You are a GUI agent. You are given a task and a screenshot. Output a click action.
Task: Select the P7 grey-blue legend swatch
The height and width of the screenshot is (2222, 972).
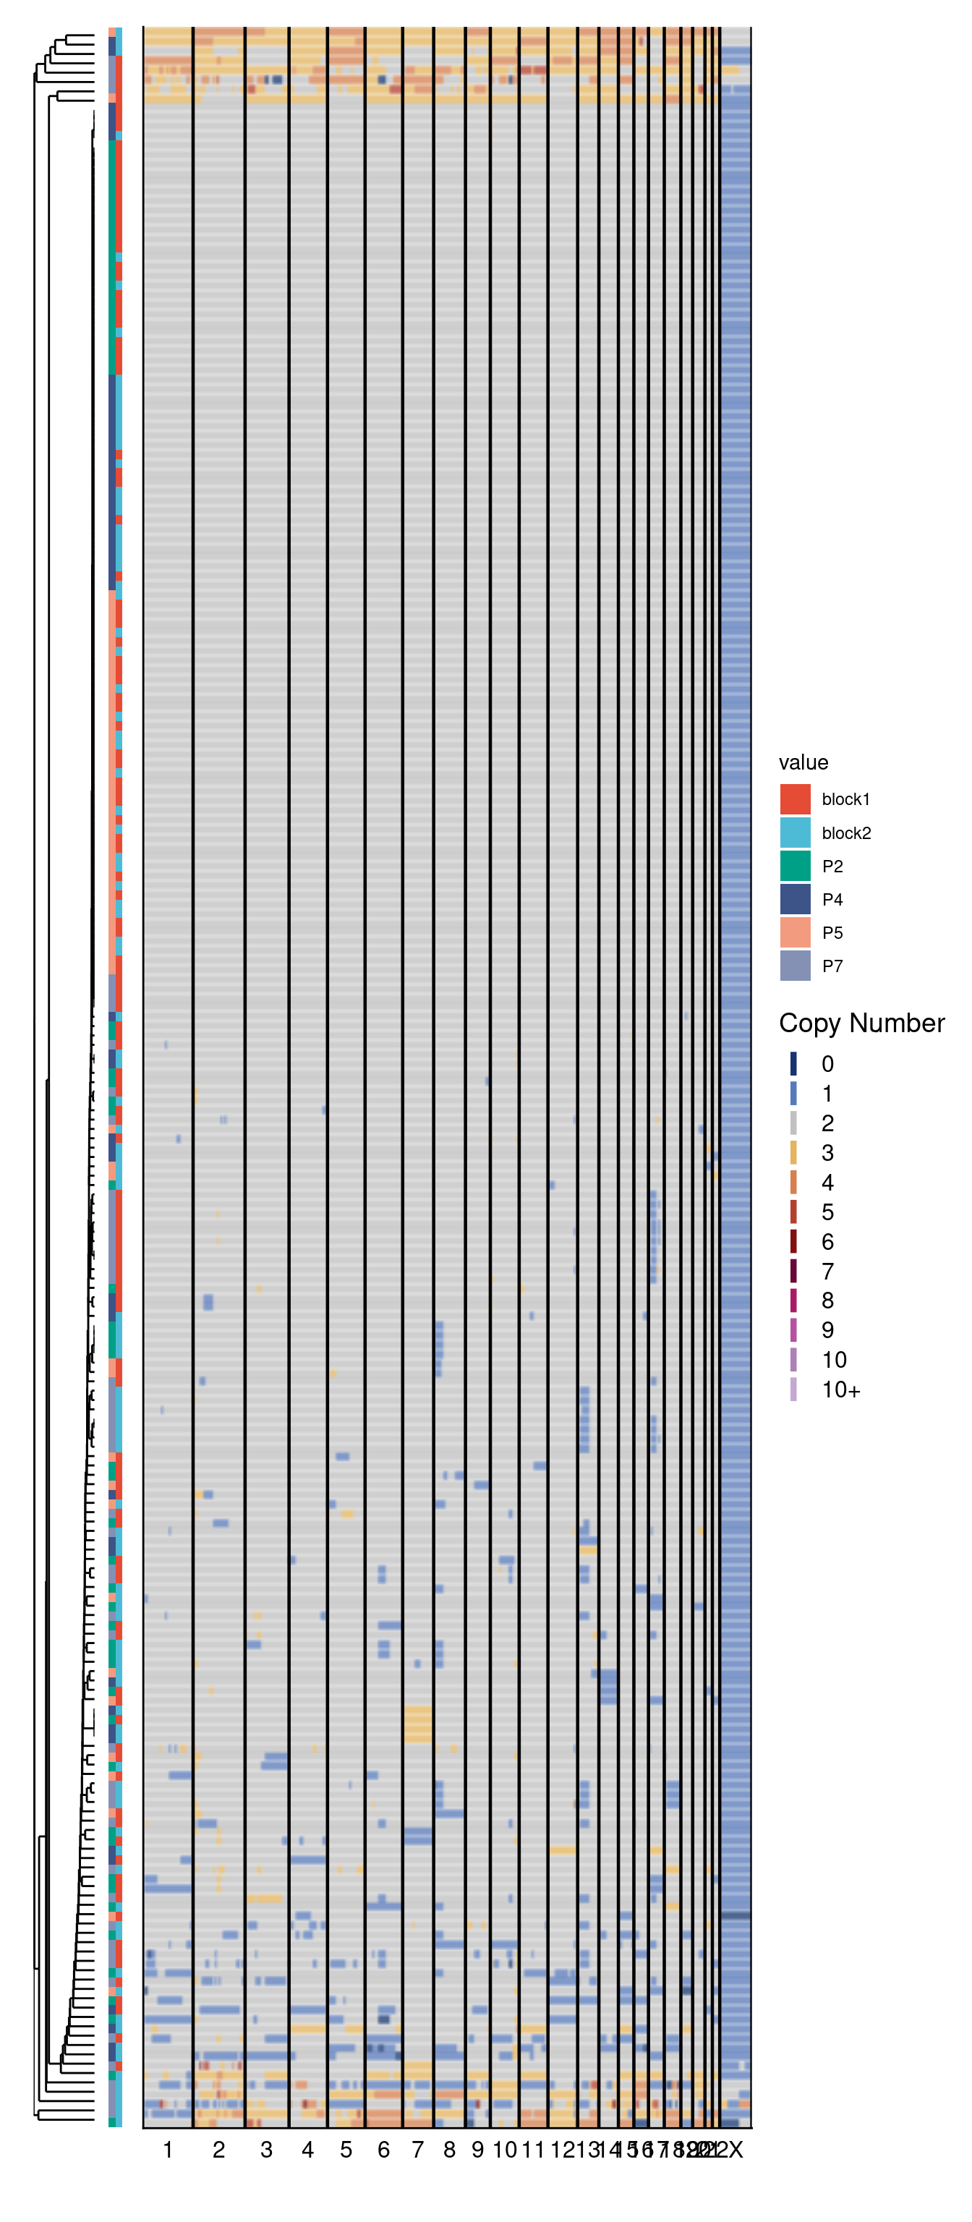[794, 965]
